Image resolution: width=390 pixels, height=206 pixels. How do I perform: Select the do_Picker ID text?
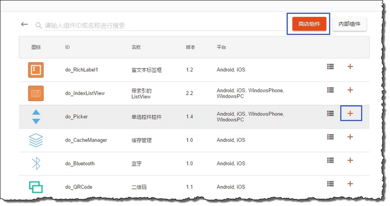click(77, 117)
